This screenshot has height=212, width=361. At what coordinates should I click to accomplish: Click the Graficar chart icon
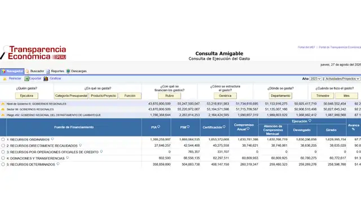46,79
